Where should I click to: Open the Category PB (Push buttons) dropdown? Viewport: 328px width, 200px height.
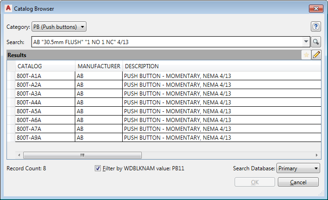pyautogui.click(x=59, y=27)
